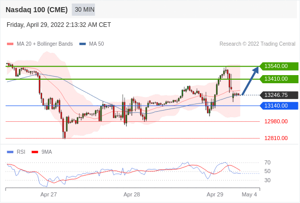Click the Apr 29 date axis label
Image resolution: width=300 pixels, height=203 pixels.
click(215, 194)
